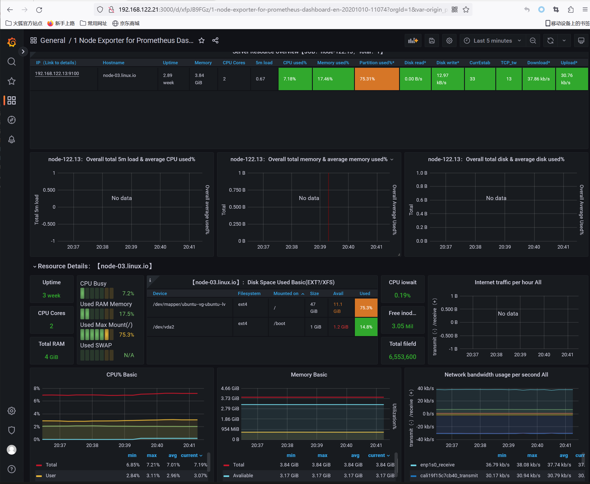The image size is (590, 484).
Task: Share dashboard via share icon
Action: tap(215, 41)
